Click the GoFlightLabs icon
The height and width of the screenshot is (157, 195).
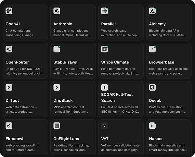pos(57,125)
